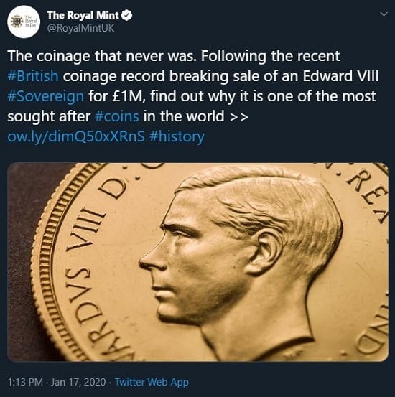395x397 pixels.
Task: Click the king's portrait on the coin
Action: (x=241, y=261)
